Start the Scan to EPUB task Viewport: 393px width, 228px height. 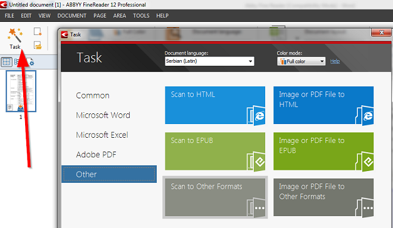pyautogui.click(x=215, y=152)
